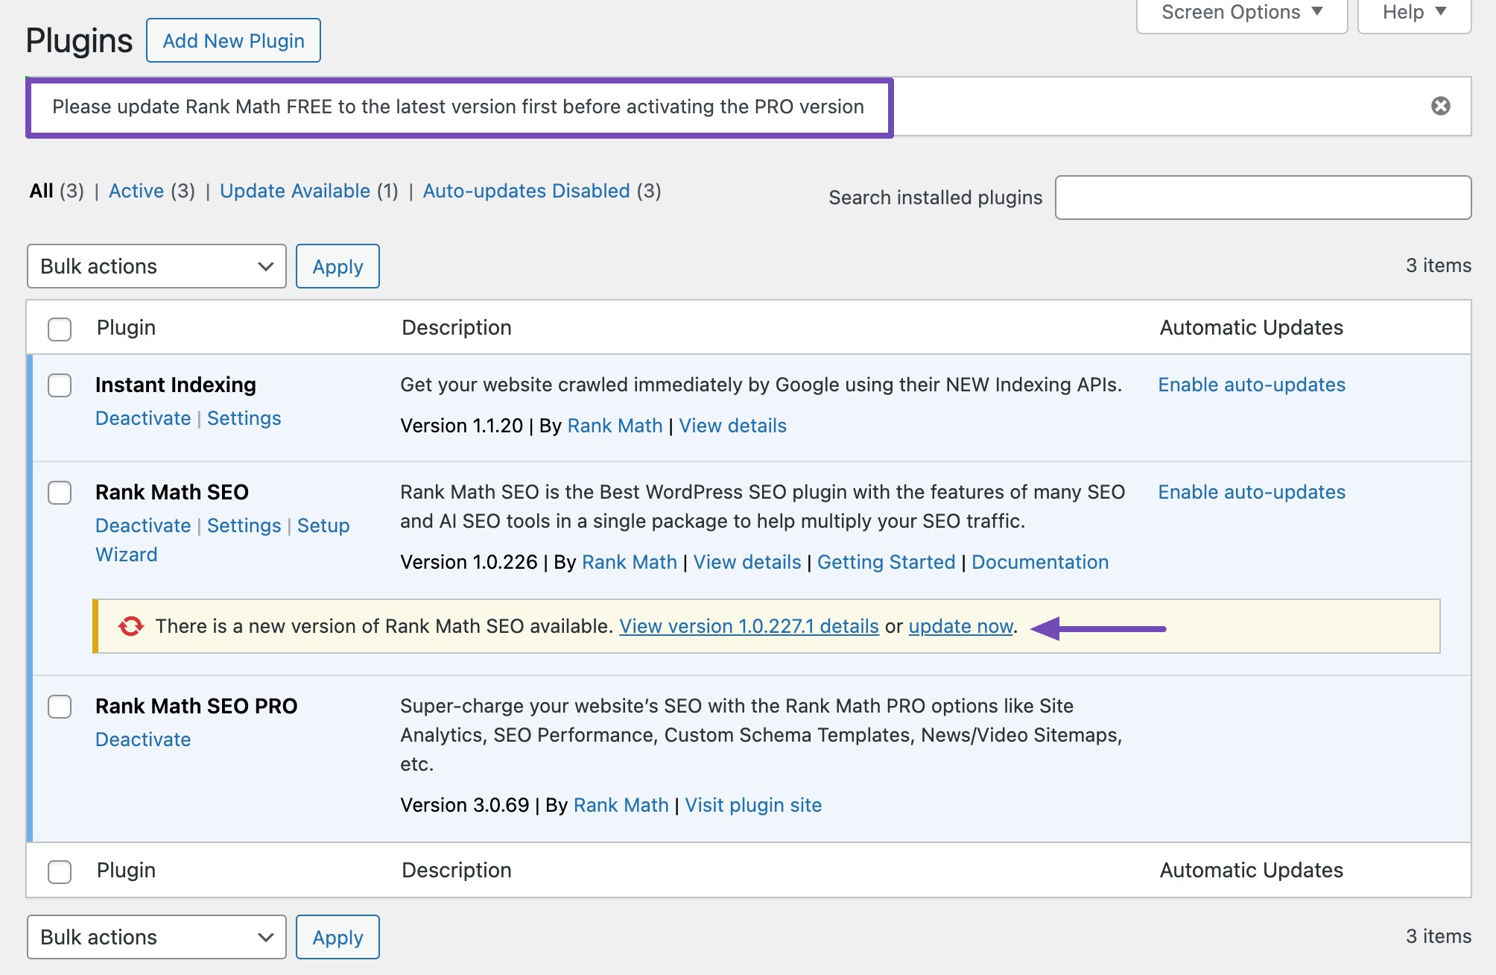Deactivate the Rank Math SEO plugin
This screenshot has height=975, width=1496.
pyautogui.click(x=143, y=526)
